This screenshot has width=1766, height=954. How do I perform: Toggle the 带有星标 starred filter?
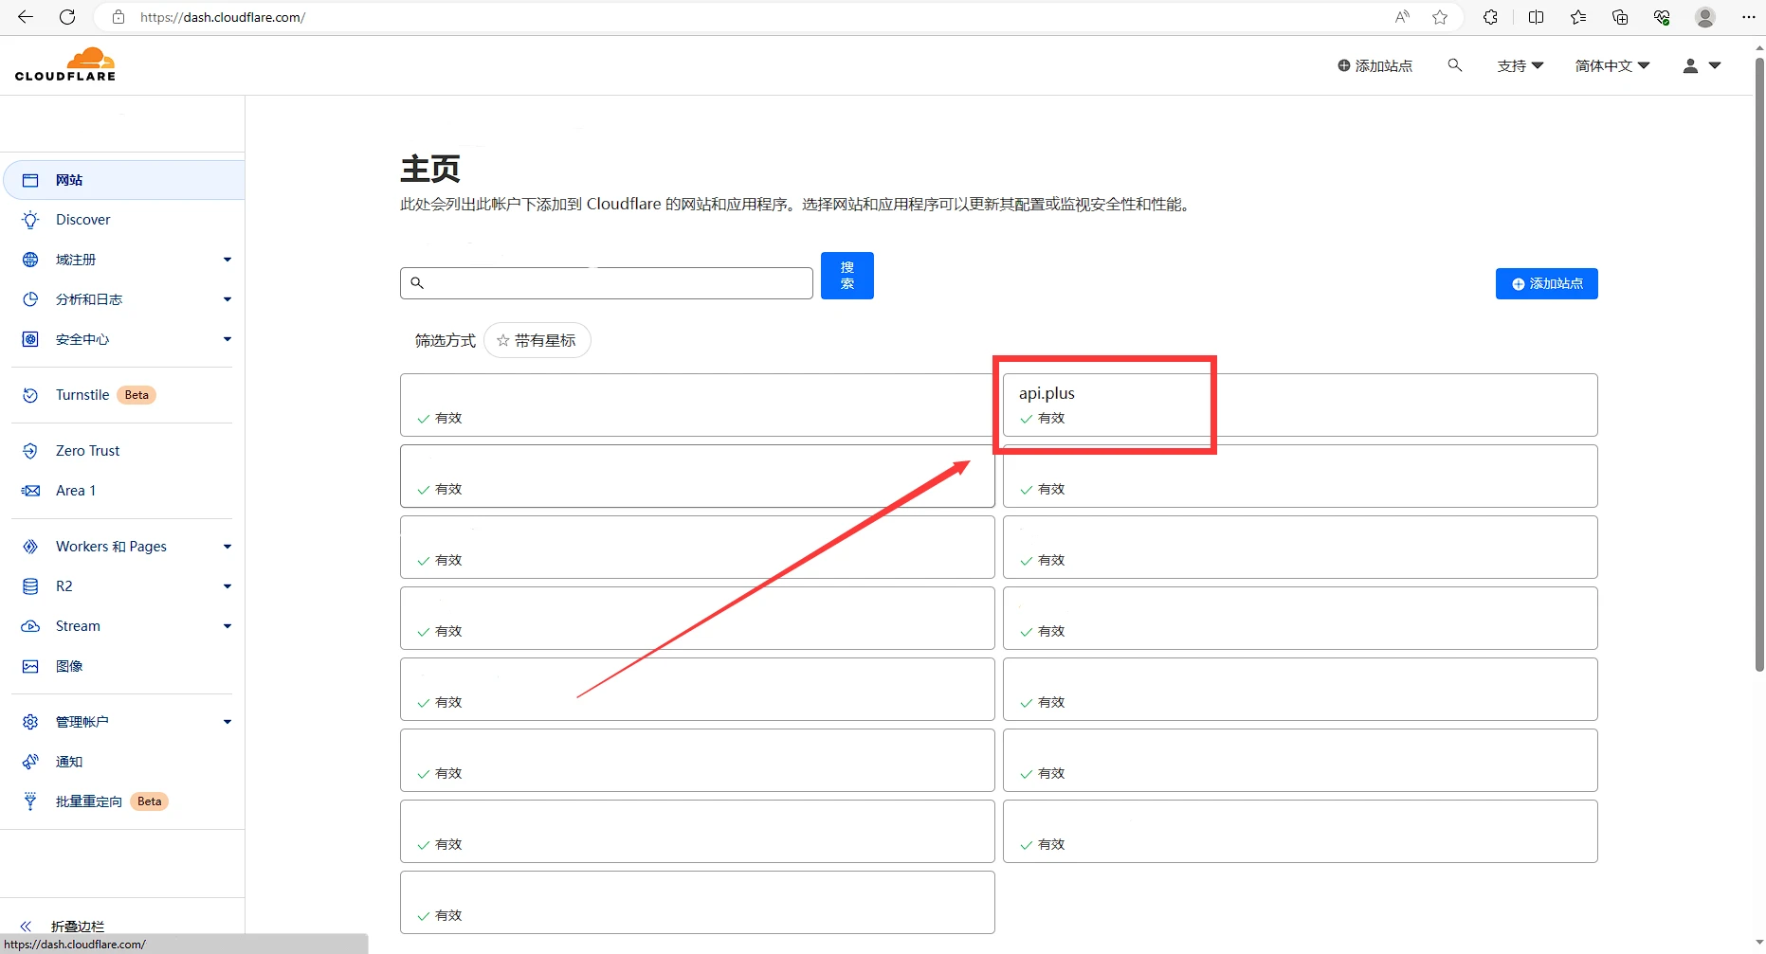coord(537,340)
